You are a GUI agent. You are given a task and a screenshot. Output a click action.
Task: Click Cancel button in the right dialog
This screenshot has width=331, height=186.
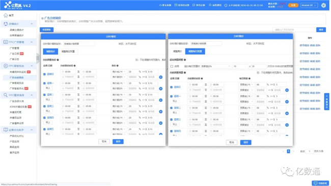click(232, 142)
